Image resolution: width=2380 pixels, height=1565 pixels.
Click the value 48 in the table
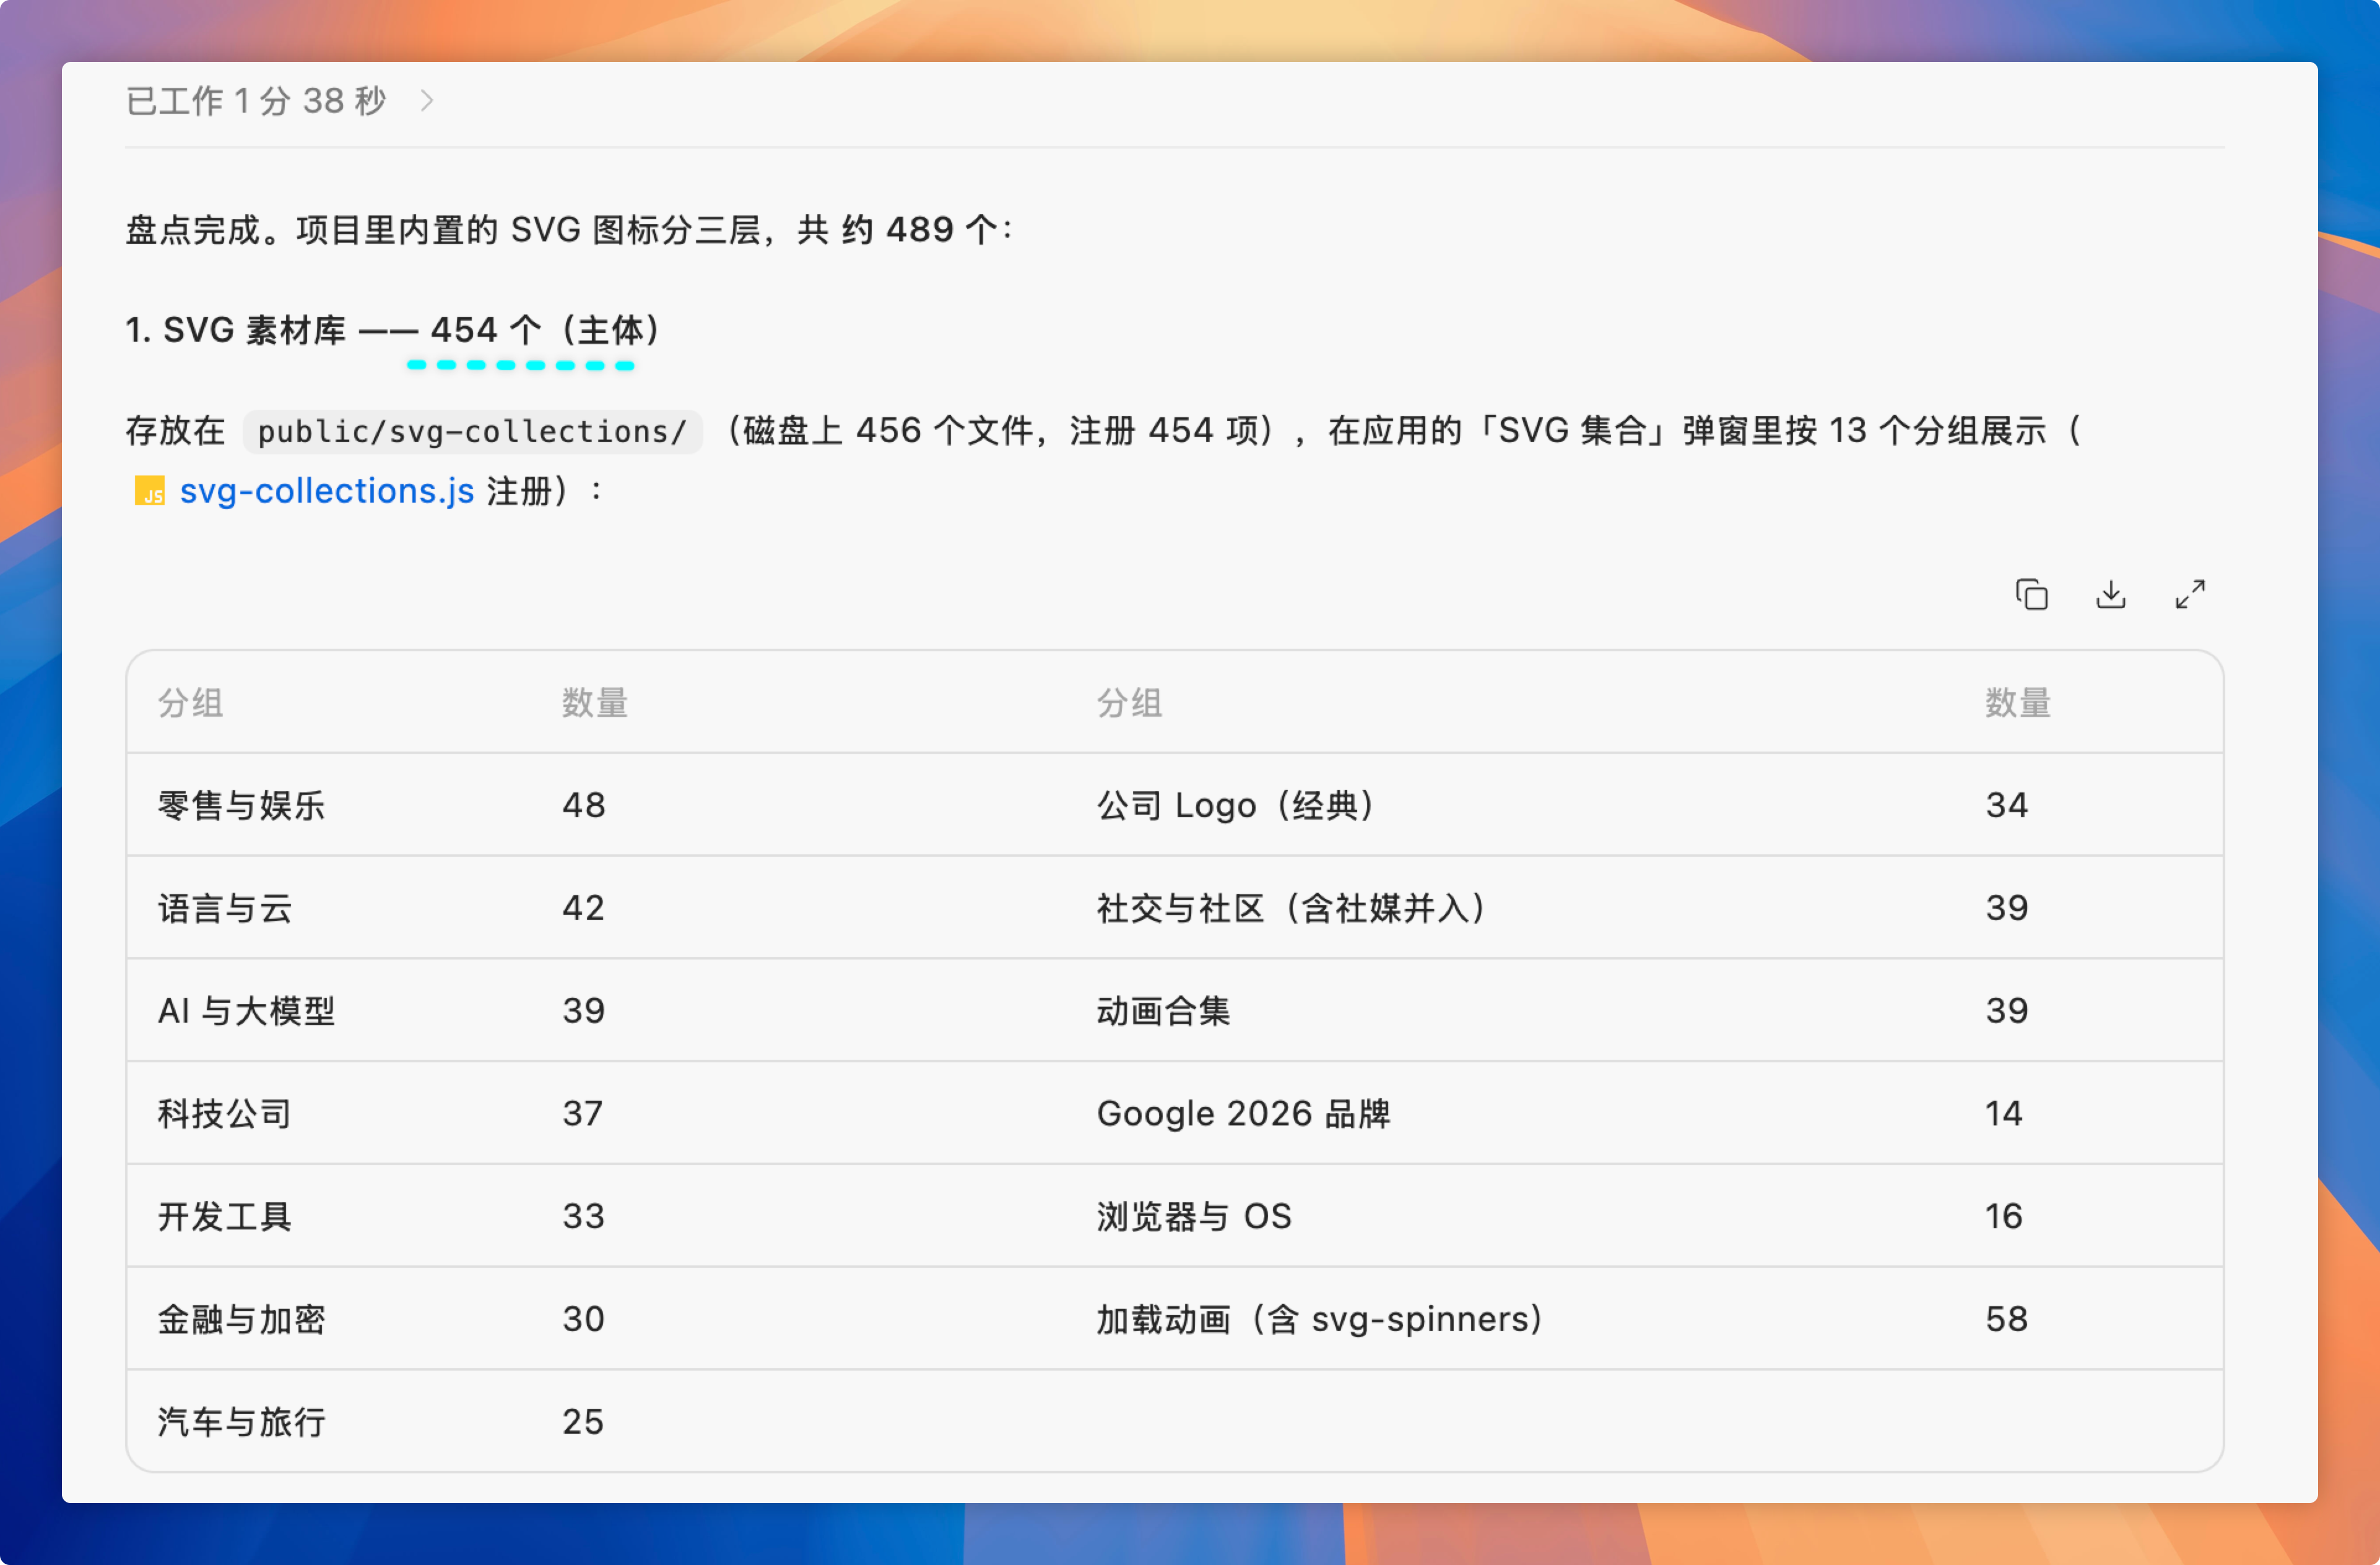coord(584,805)
